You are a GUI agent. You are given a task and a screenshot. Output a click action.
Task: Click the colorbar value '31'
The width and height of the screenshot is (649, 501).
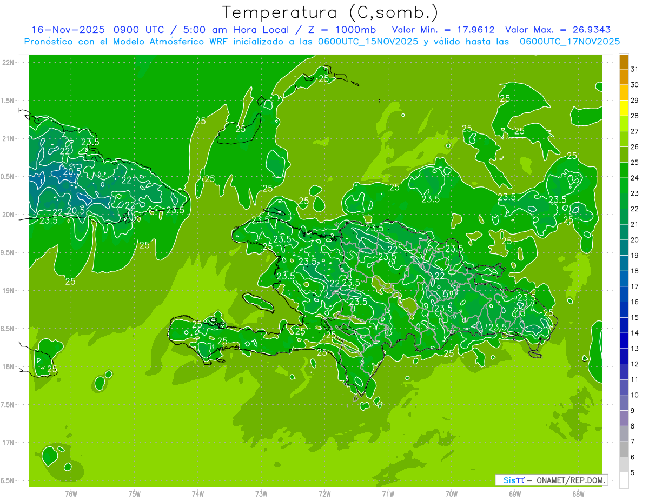[x=635, y=69]
